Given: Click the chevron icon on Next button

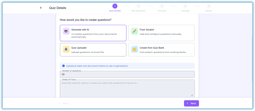Looking at the screenshot, I should coord(187,103).
